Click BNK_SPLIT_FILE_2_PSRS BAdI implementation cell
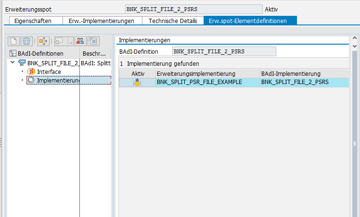360x217 pixels. 295,83
